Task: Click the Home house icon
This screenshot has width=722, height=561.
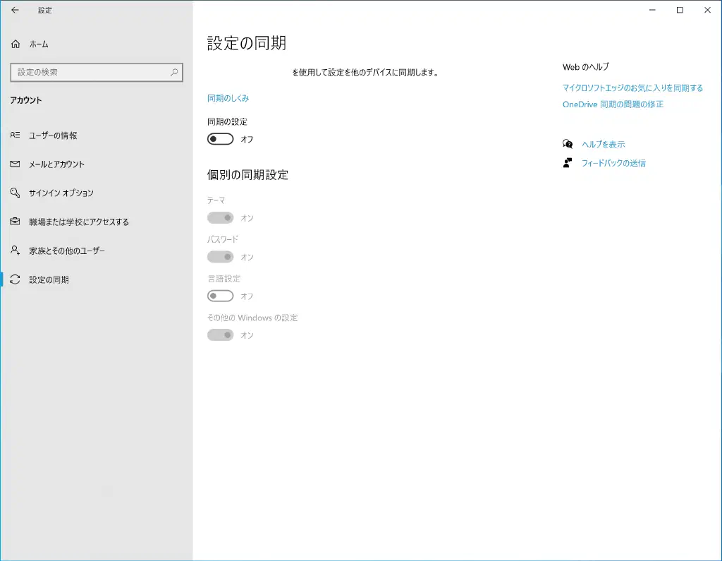Action: [x=16, y=44]
